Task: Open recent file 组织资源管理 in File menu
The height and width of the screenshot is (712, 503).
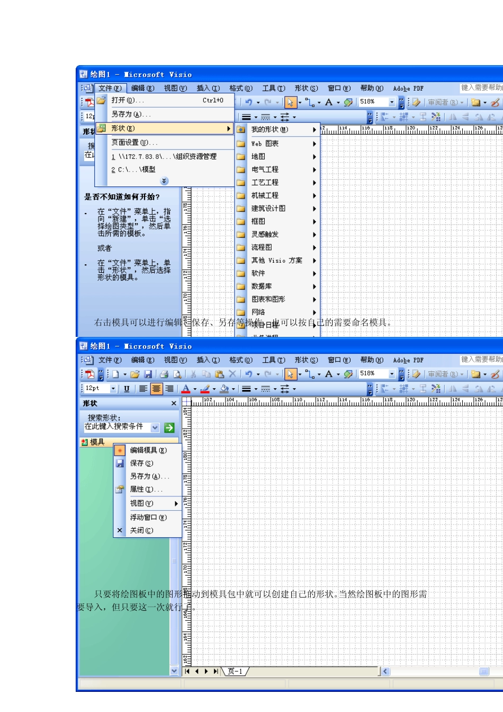Action: point(165,157)
